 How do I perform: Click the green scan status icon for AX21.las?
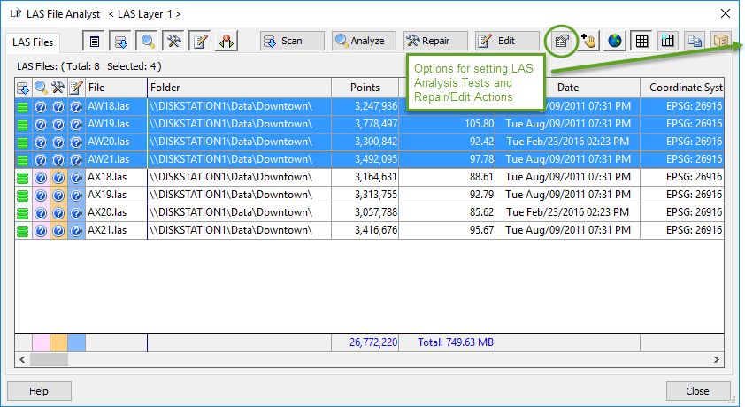click(23, 231)
